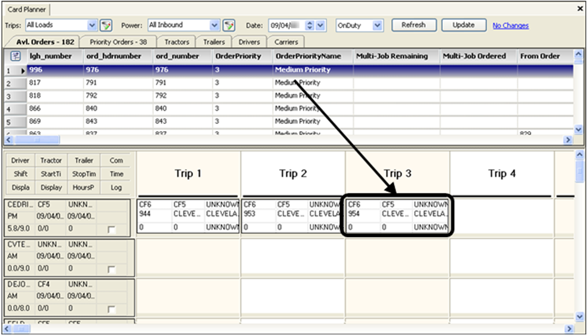587x335 pixels.
Task: Check the checkbox in CEDRI driver card
Action: (x=111, y=230)
